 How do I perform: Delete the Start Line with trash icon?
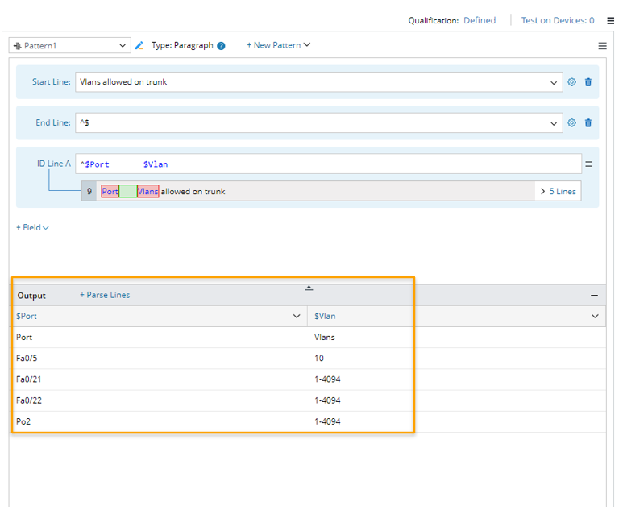pos(588,82)
